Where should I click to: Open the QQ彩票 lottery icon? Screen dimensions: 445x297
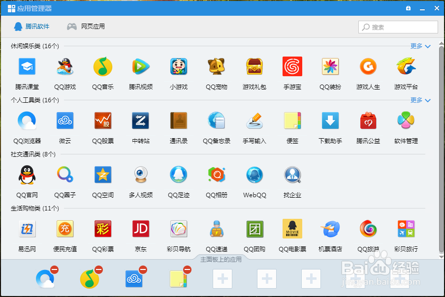click(x=103, y=229)
